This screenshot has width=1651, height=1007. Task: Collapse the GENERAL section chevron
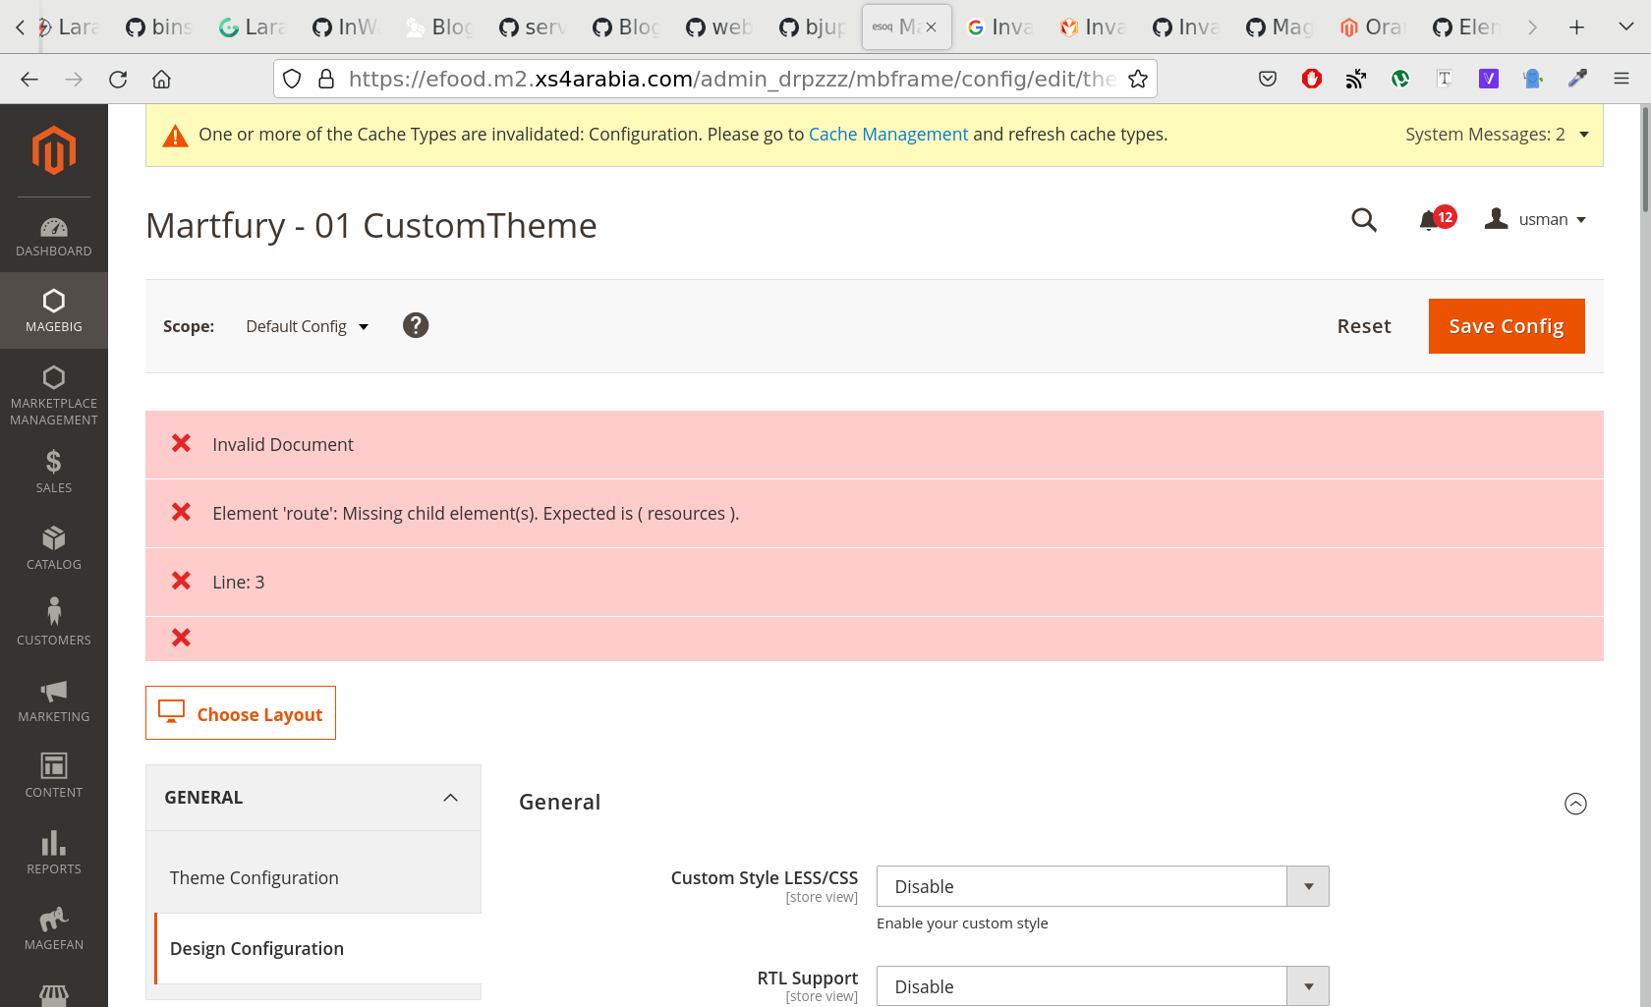pyautogui.click(x=451, y=797)
